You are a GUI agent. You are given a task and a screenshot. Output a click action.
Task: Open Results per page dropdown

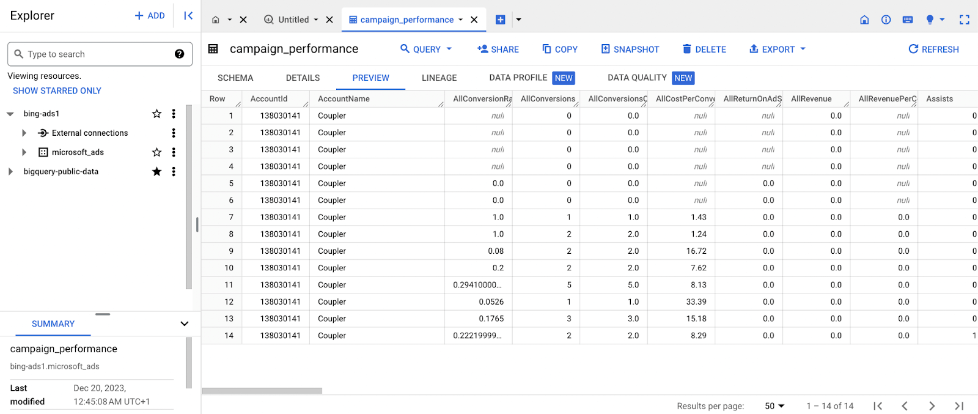tap(774, 406)
